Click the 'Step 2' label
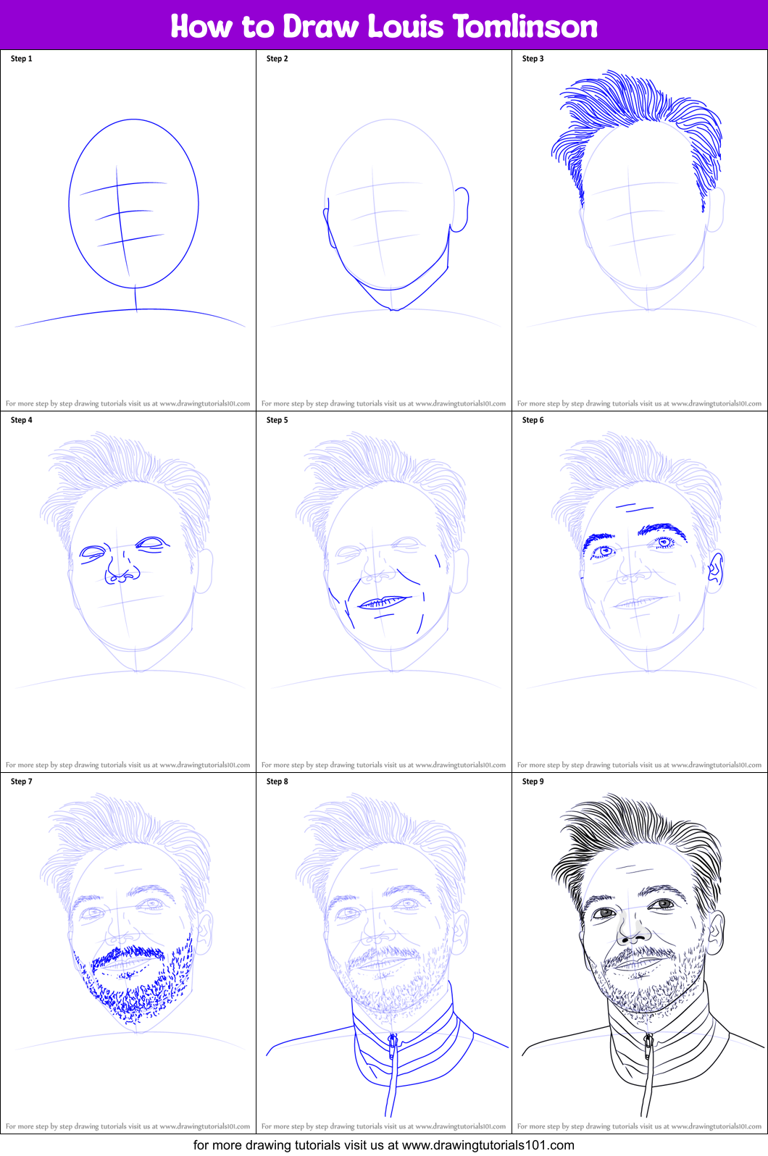 [277, 59]
